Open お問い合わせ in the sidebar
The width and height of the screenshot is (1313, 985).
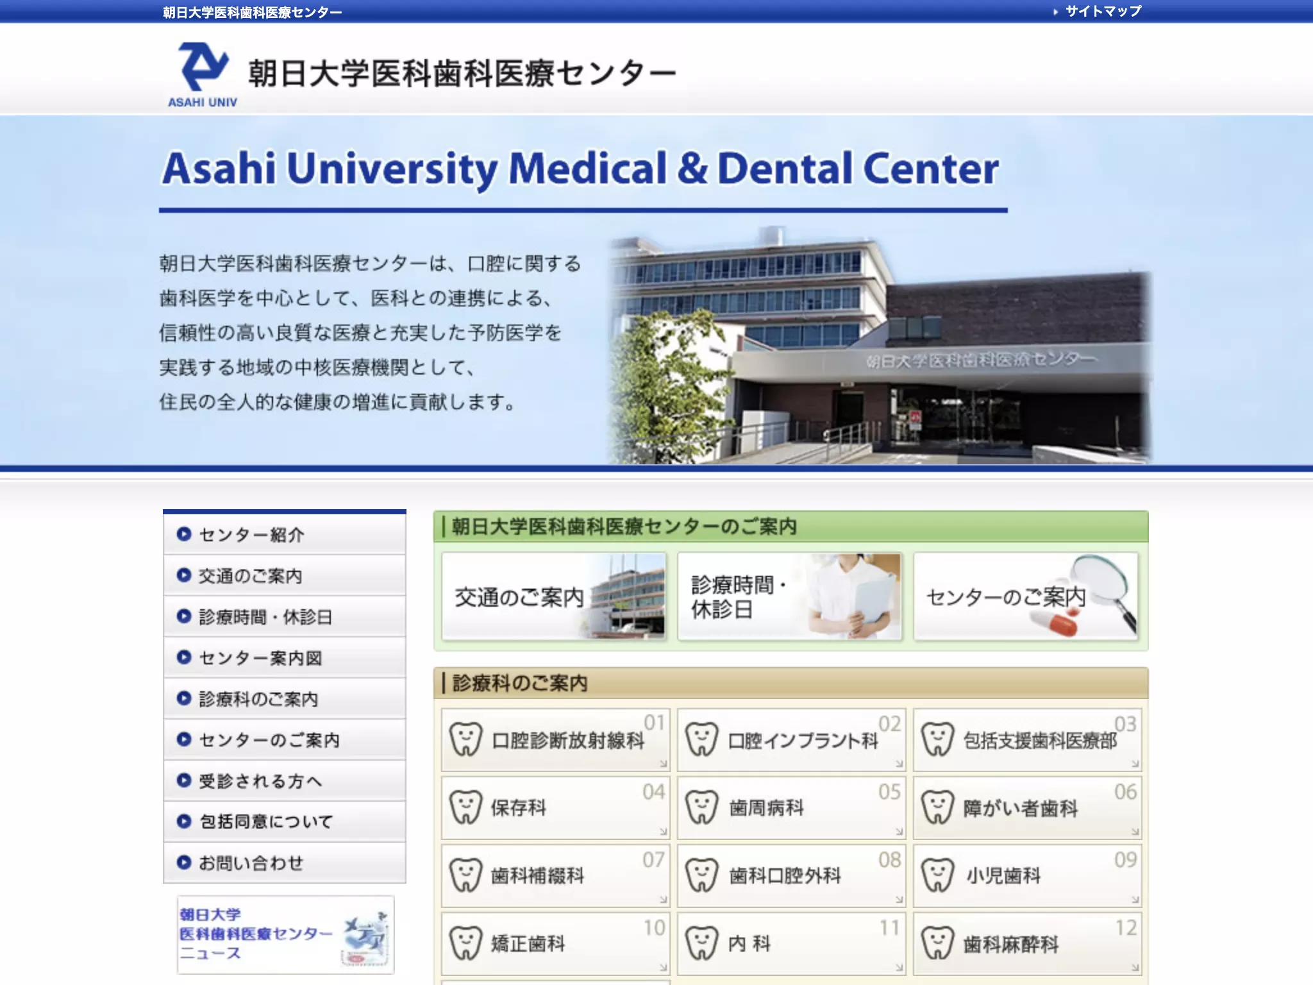284,863
